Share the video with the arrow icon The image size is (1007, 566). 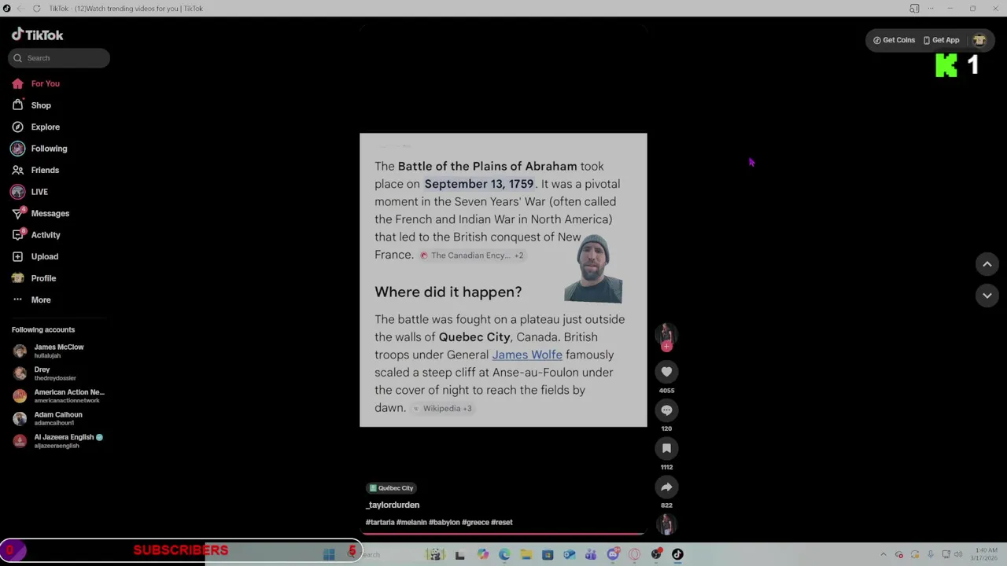(x=666, y=487)
